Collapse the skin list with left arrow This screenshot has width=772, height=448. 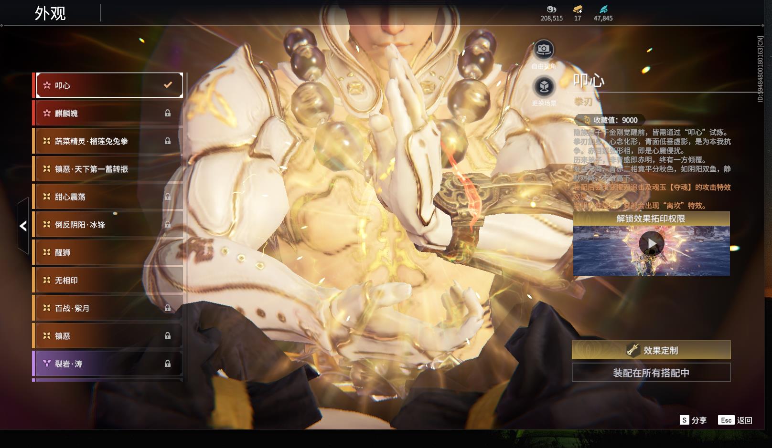23,226
